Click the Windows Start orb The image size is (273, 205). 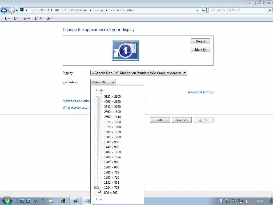click(7, 201)
